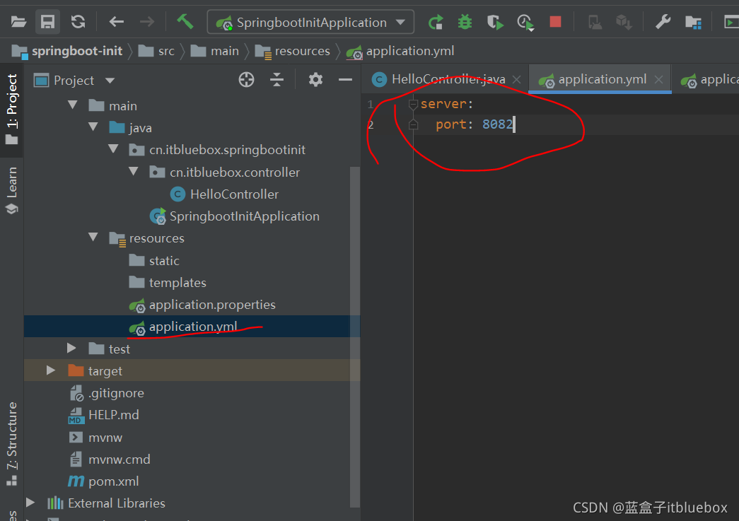Toggle the Learn side tab
Viewport: 739px width, 521px height.
(12, 189)
